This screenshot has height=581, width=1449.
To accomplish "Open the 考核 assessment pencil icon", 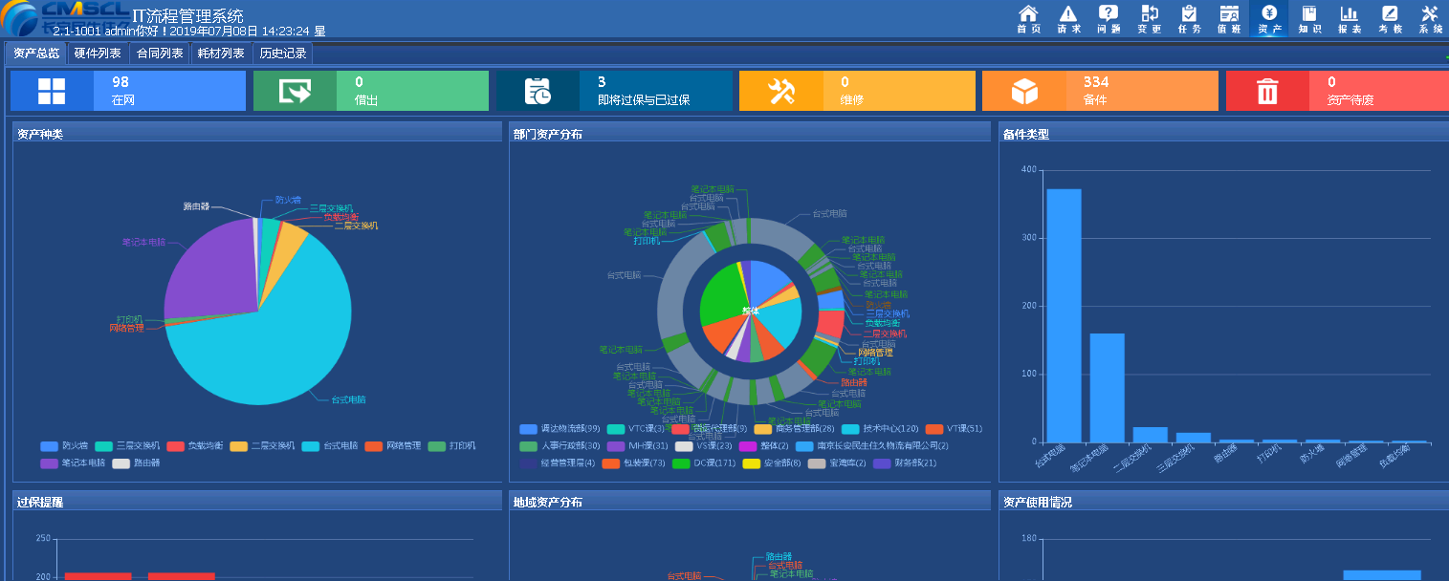I will click(x=1390, y=19).
